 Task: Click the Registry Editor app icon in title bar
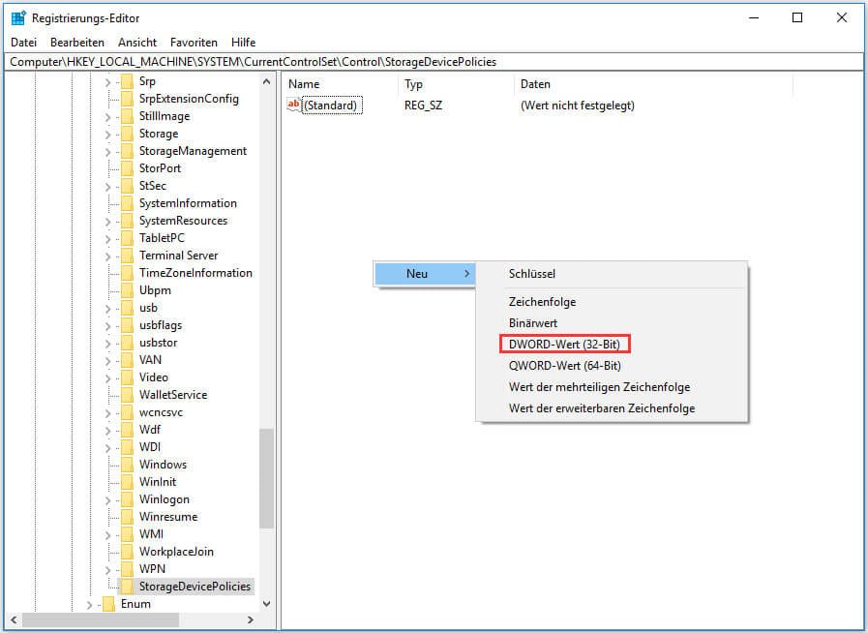pos(17,17)
